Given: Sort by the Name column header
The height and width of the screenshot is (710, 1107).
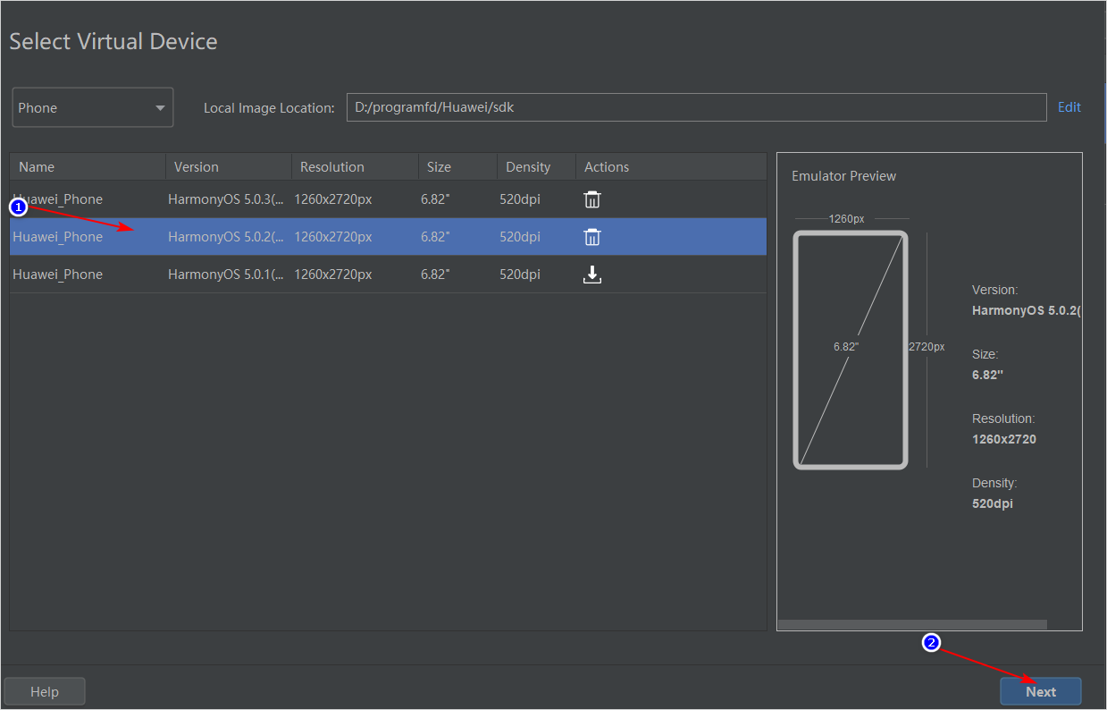Looking at the screenshot, I should tap(88, 167).
